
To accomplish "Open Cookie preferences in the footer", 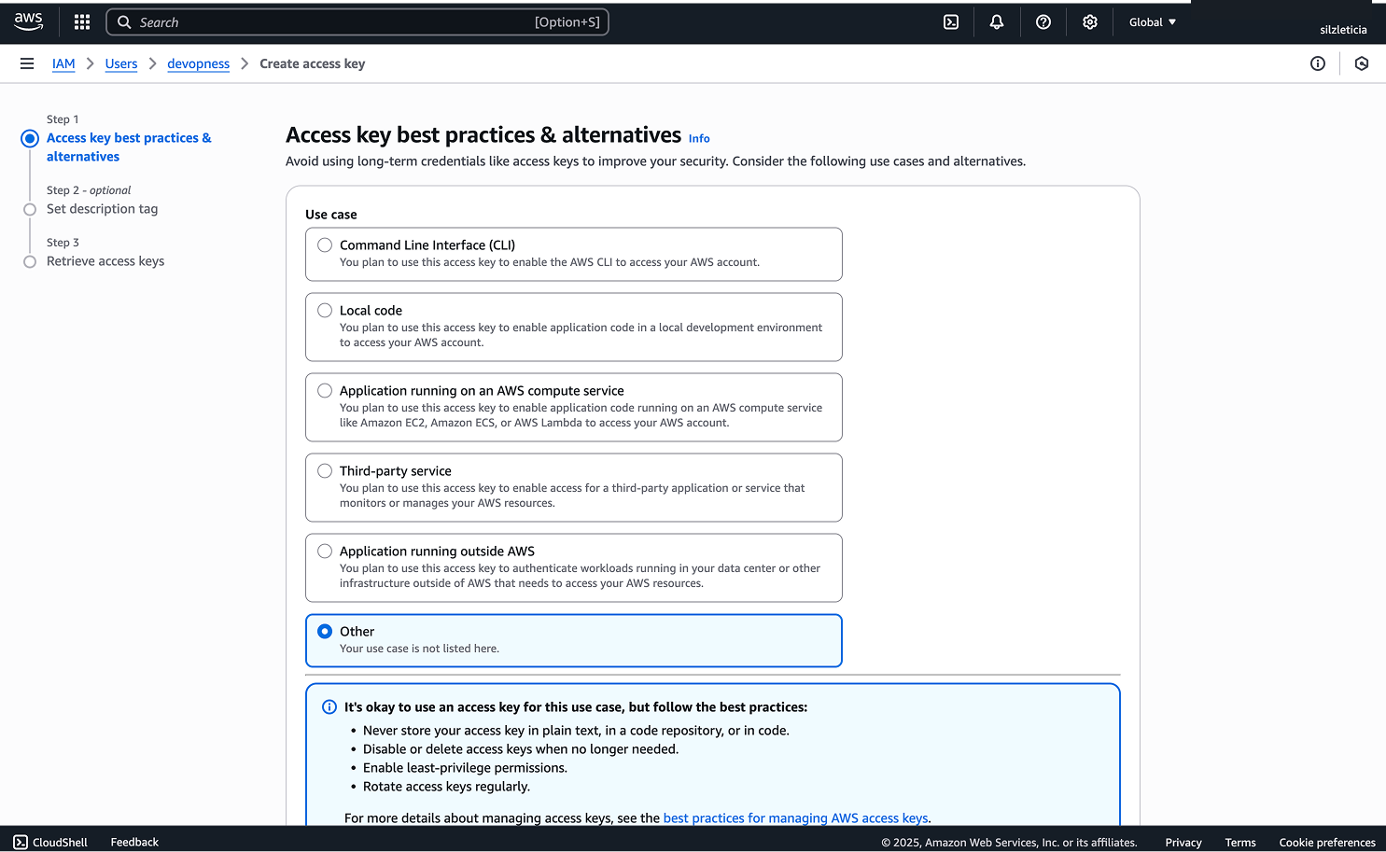I will click(x=1326, y=842).
